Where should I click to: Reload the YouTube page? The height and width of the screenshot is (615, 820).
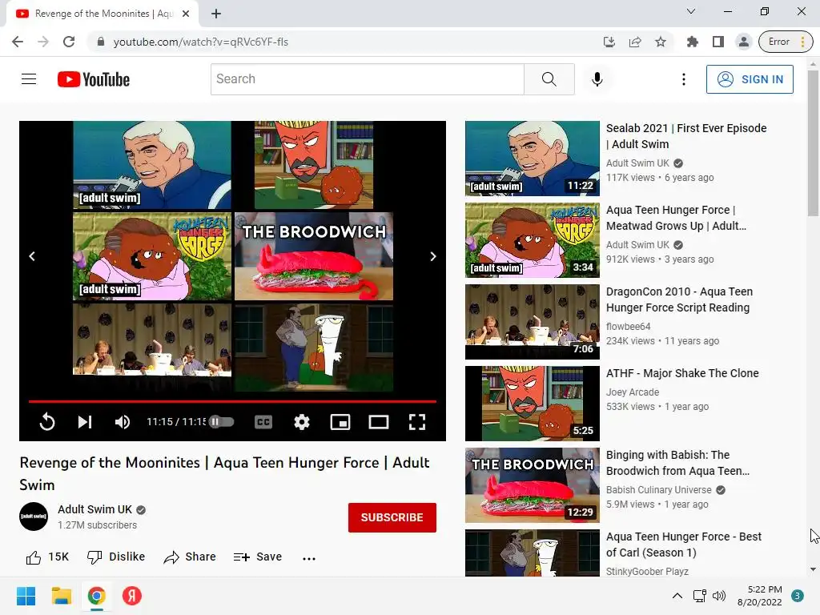[x=69, y=42]
